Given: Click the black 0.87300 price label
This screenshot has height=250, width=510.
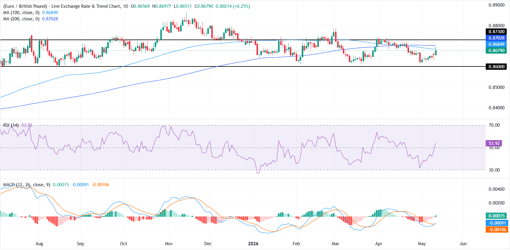Looking at the screenshot, I should (496, 32).
